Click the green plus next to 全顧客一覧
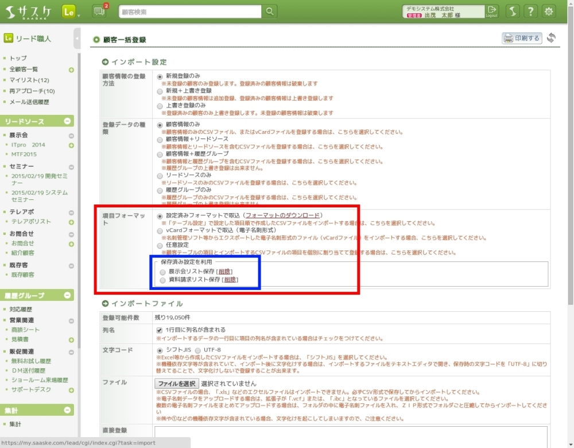 coord(71,69)
